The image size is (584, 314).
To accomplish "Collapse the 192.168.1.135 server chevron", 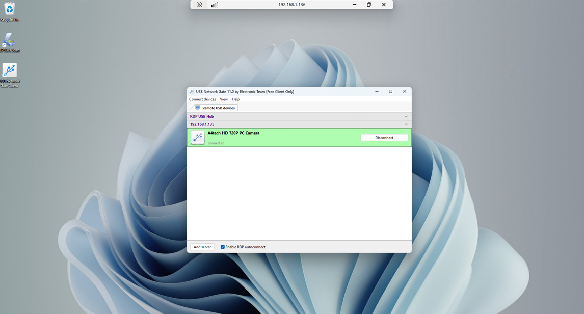I will (x=406, y=124).
